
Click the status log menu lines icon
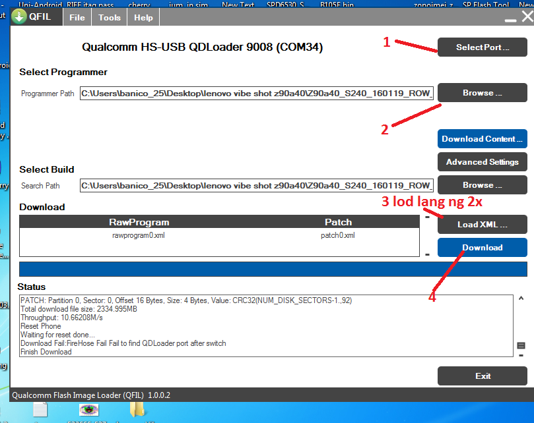(521, 345)
